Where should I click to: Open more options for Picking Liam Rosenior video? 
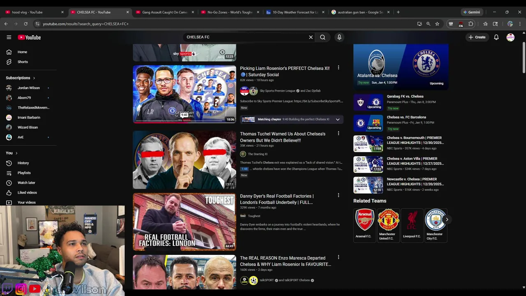(x=338, y=67)
